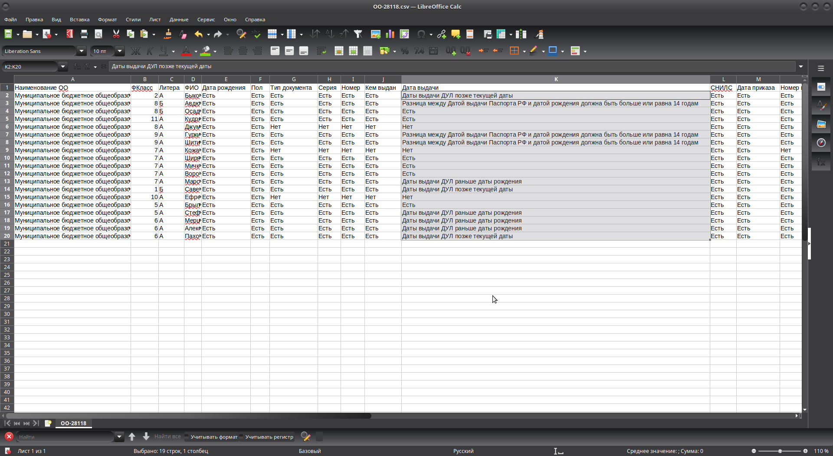Add a comment with the comment icon
This screenshot has width=833, height=456.
point(456,34)
